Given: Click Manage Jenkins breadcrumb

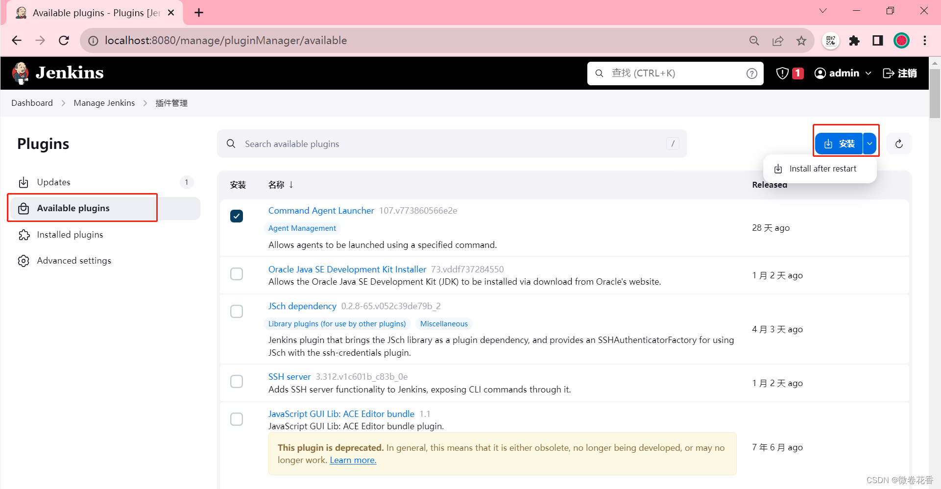Looking at the screenshot, I should pos(104,103).
